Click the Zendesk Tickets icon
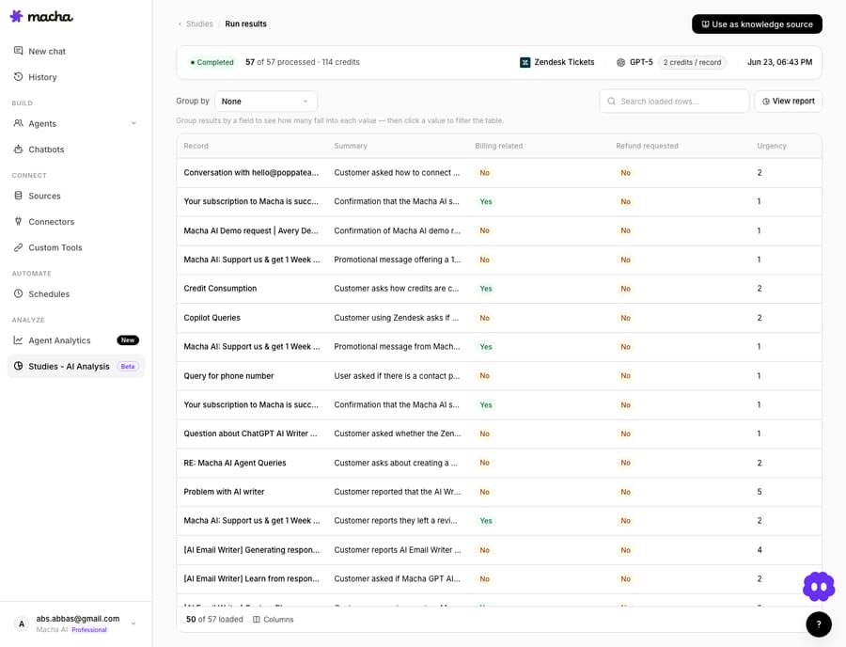846x647 pixels. click(525, 63)
